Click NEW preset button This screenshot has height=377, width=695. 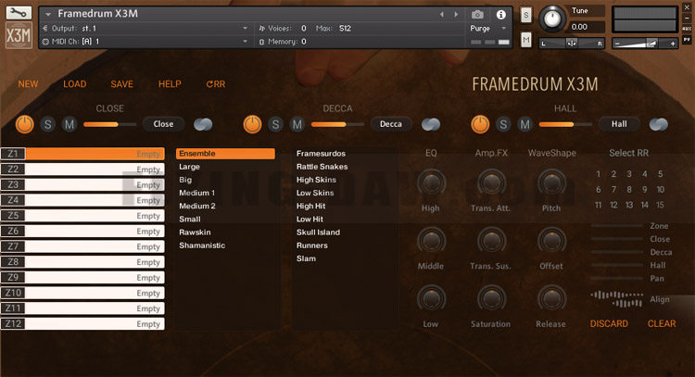(28, 84)
